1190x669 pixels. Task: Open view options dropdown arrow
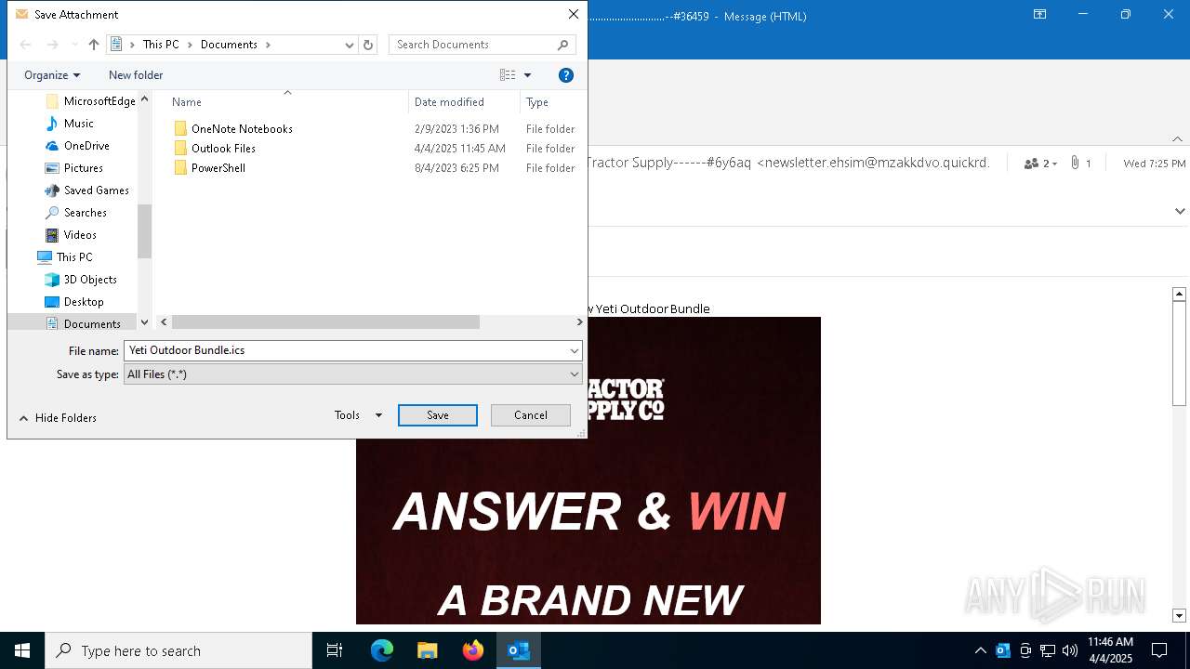(527, 75)
